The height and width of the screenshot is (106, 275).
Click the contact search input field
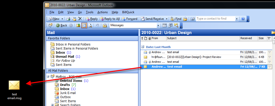[216, 19]
